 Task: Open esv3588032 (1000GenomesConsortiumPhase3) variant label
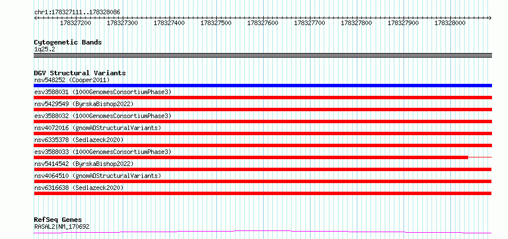[x=103, y=116]
